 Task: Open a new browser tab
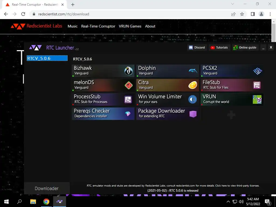point(73,5)
